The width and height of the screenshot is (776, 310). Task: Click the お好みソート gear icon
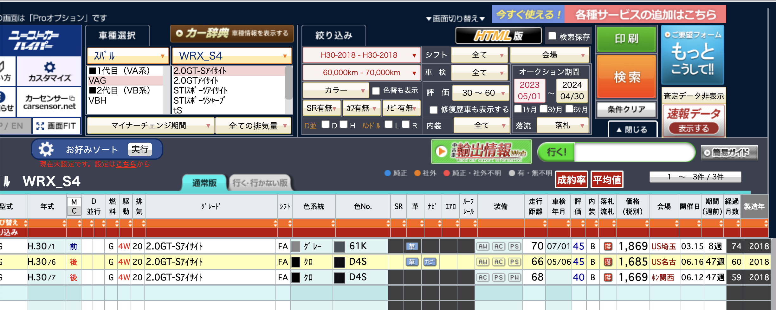click(46, 149)
